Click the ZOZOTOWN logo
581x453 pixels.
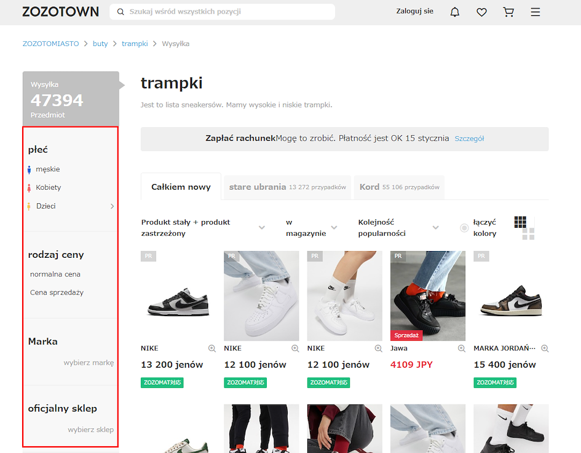[x=60, y=12]
